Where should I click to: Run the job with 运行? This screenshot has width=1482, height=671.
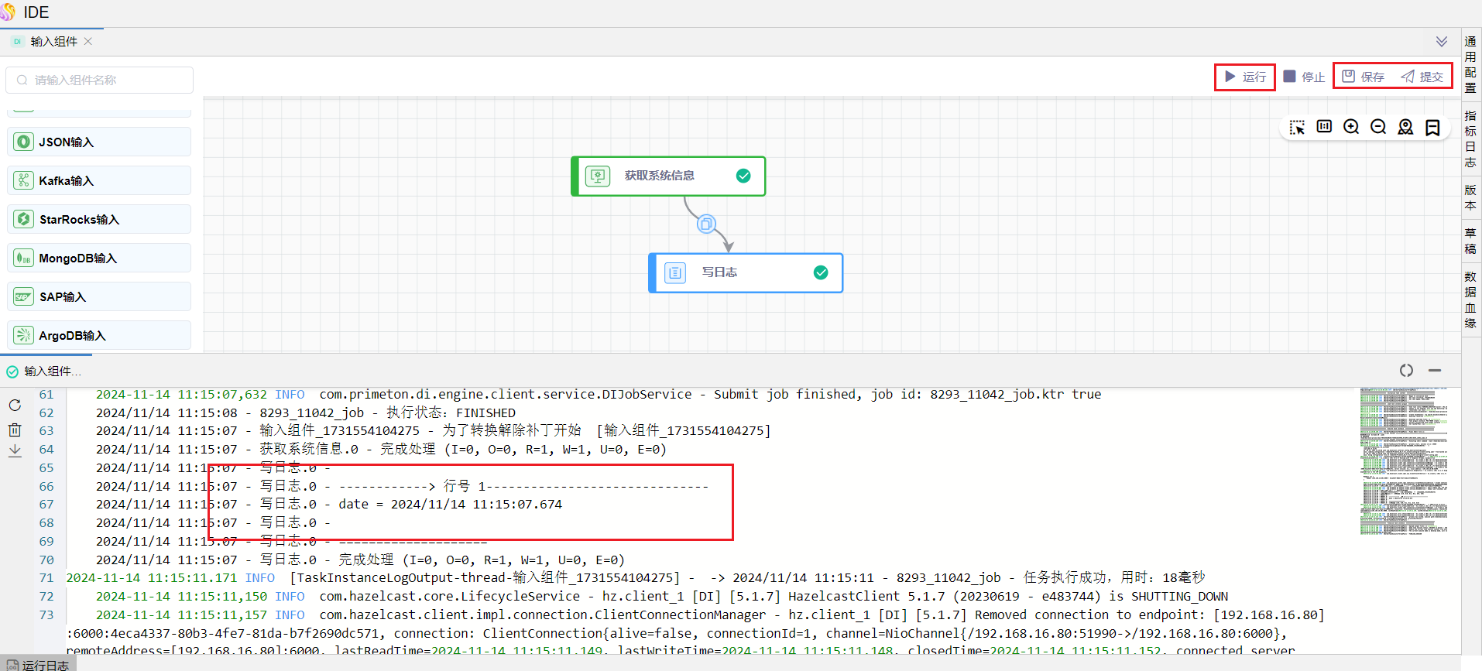1245,77
